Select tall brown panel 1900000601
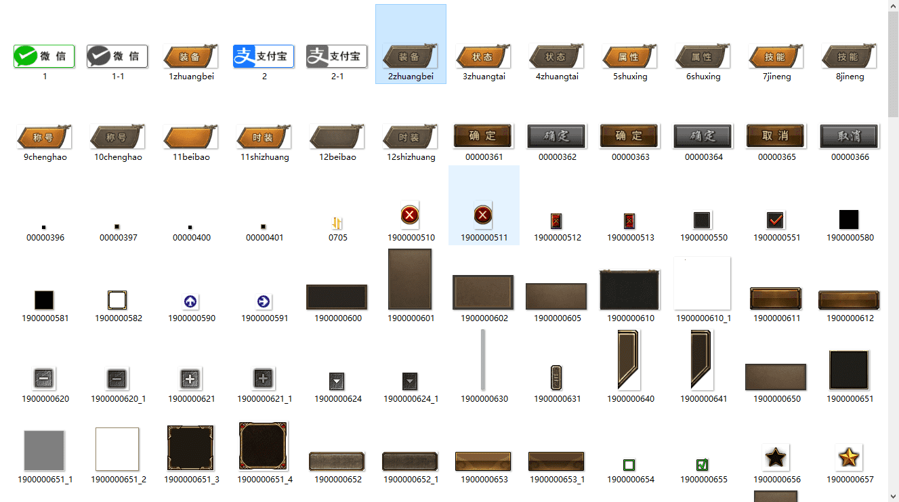Image resolution: width=899 pixels, height=502 pixels. [410, 279]
